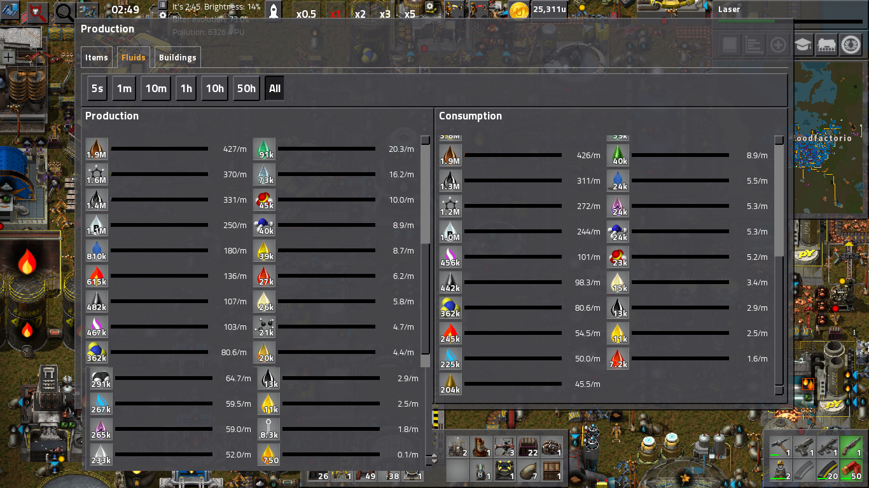This screenshot has height=488, width=869.
Task: Click the red skull icon at top left
Action: [x=38, y=11]
